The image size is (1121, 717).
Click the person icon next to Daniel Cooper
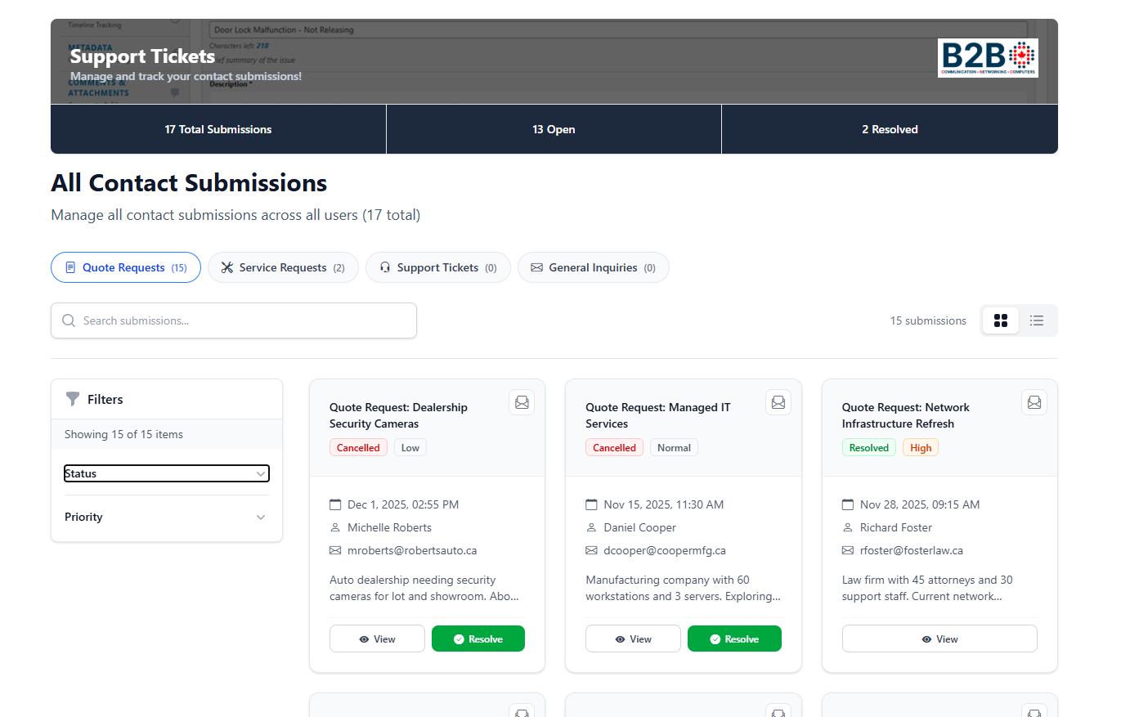point(591,527)
